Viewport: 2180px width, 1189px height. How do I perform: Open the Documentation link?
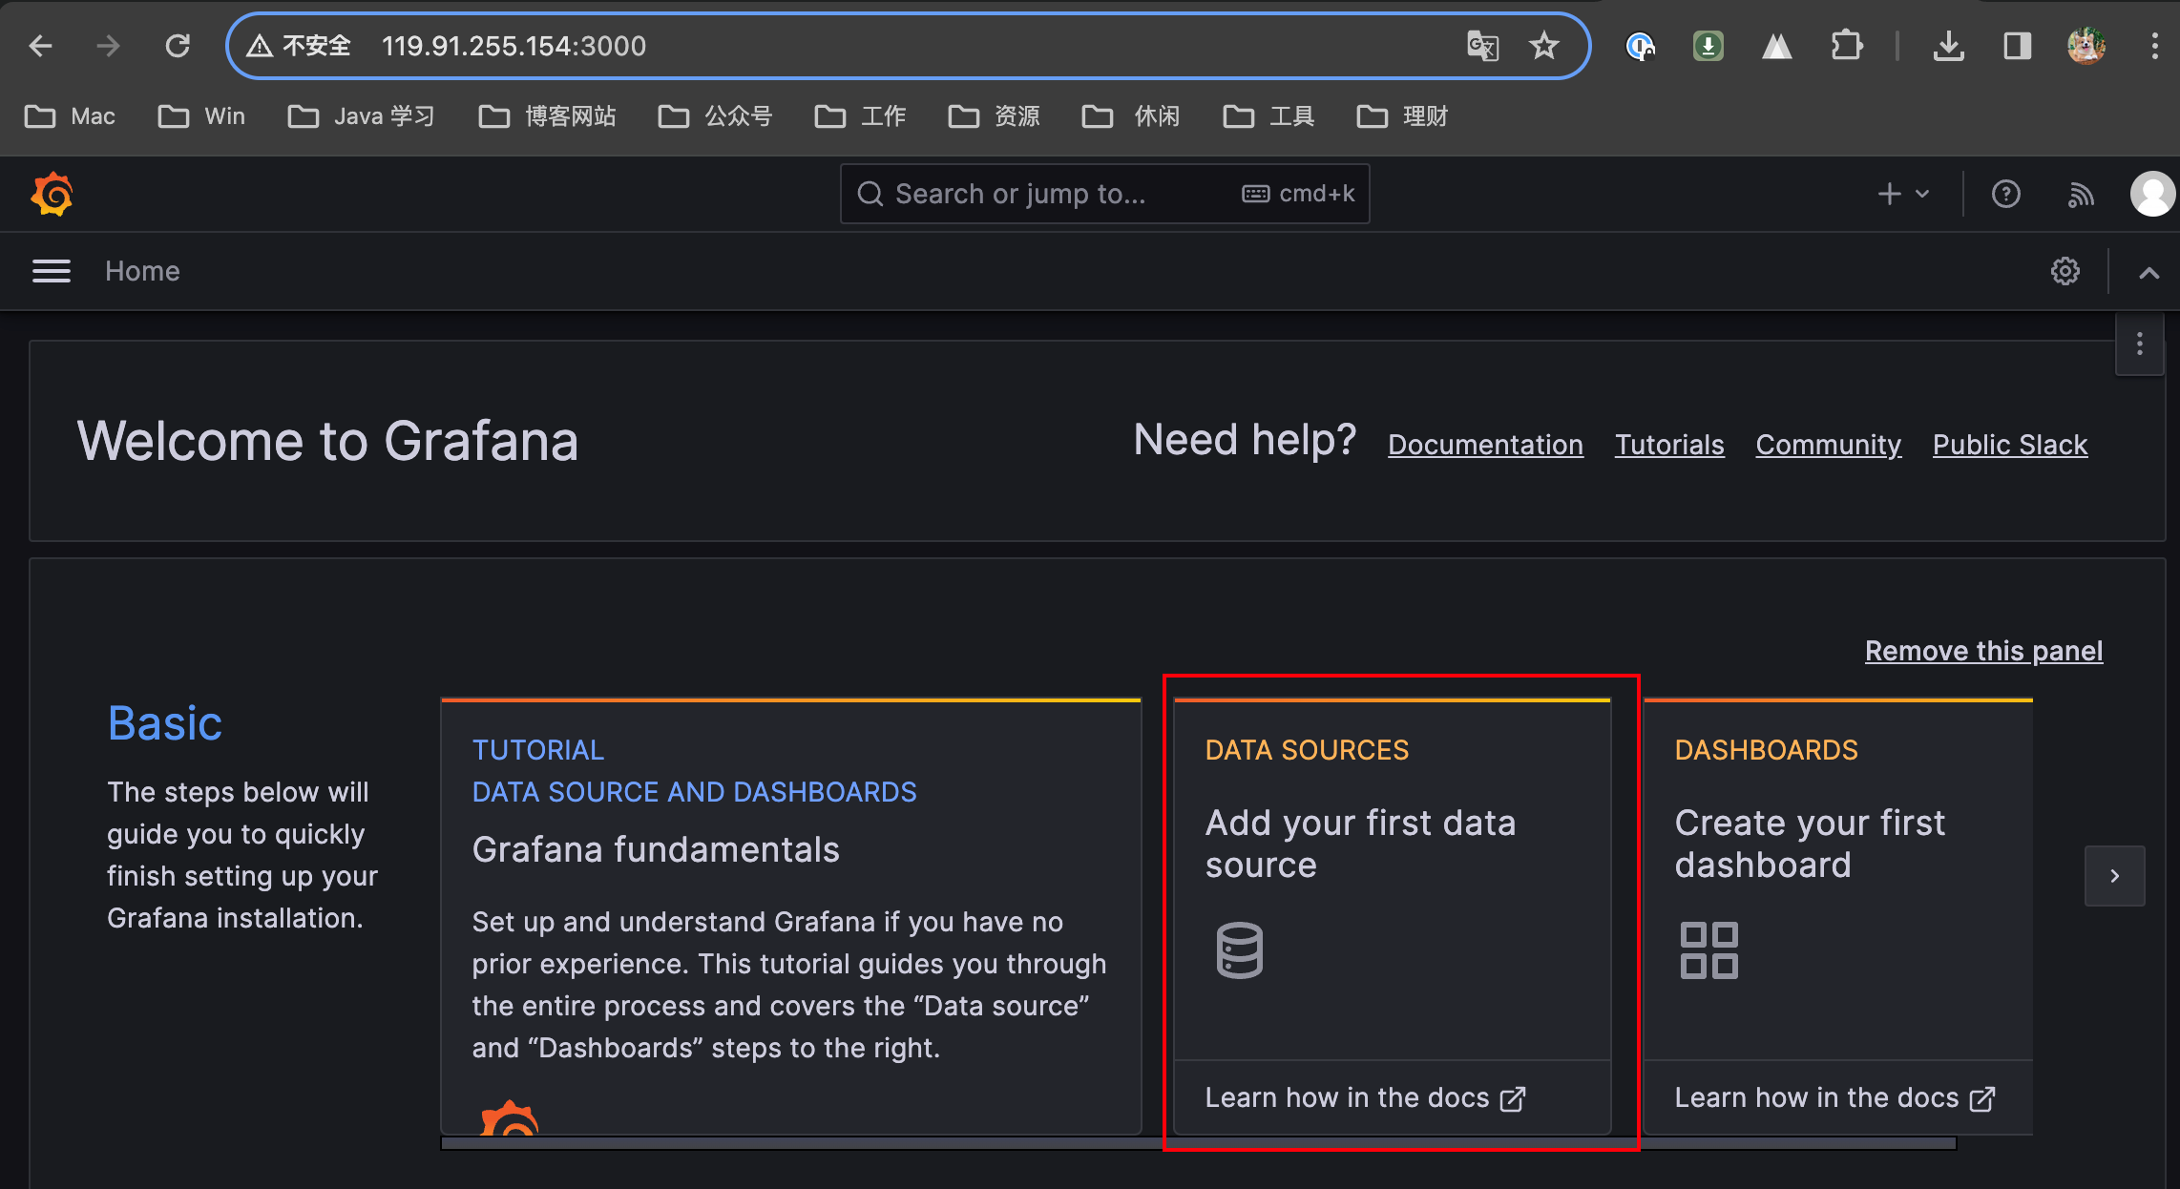[x=1485, y=445]
